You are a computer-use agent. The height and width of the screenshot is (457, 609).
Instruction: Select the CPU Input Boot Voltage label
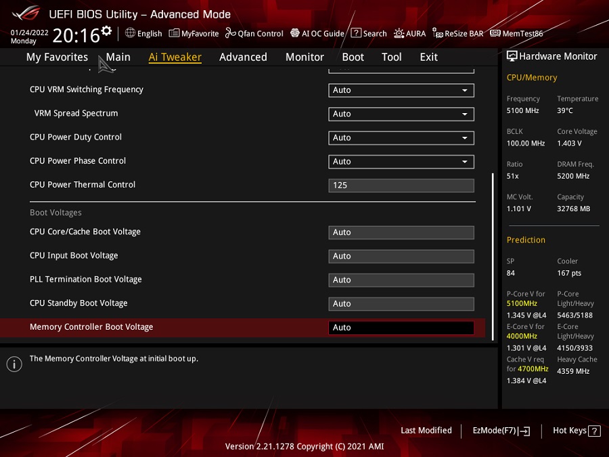click(74, 255)
